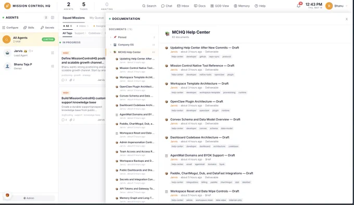Open Dashboard Codebase Architecture — Draft document
Viewport: 354px width, 205px height.
[200, 137]
